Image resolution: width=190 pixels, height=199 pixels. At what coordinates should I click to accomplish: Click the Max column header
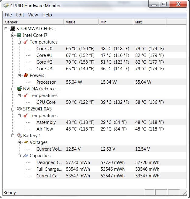click(x=150, y=22)
